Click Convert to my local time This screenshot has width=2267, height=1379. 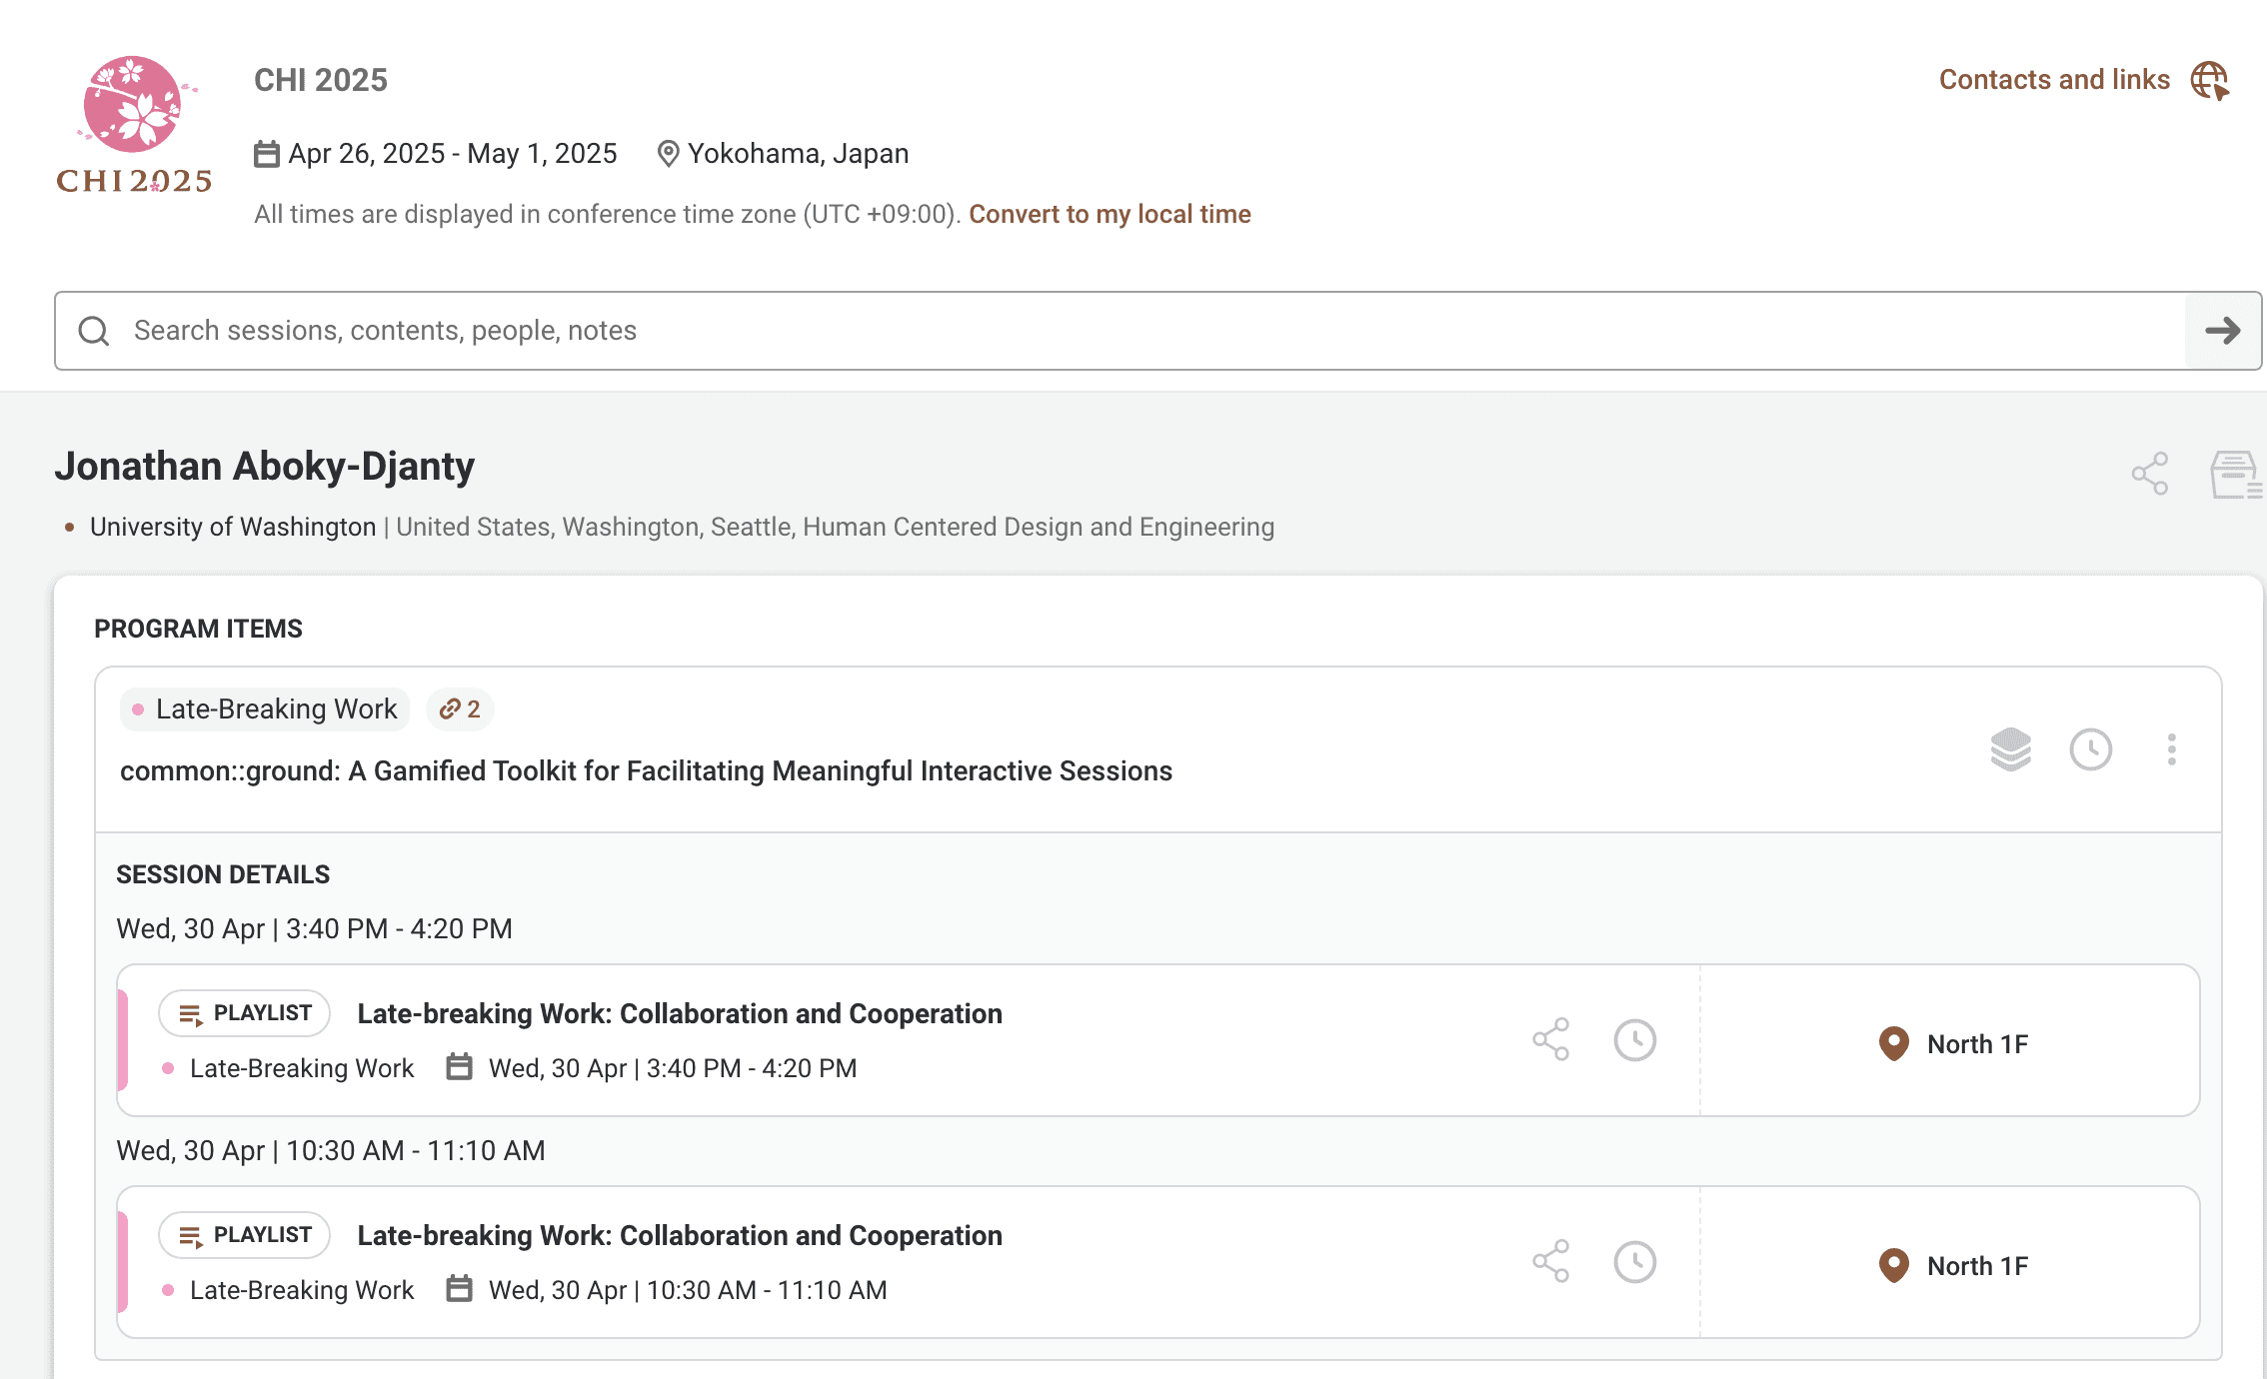click(1110, 214)
